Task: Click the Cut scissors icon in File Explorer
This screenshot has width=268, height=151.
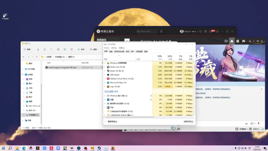Action: pos(38,49)
